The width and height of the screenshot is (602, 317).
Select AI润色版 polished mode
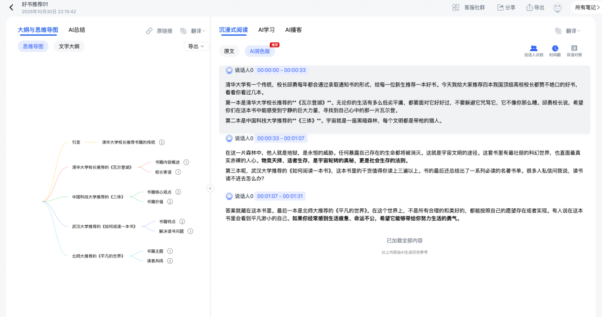260,51
